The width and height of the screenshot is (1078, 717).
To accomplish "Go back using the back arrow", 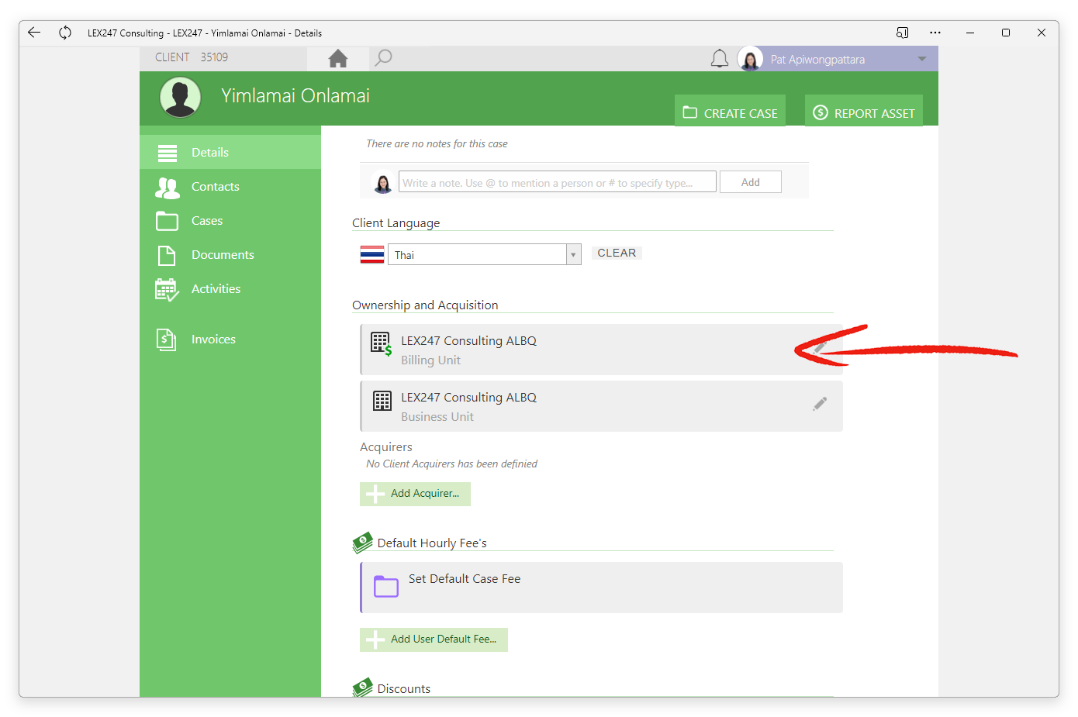I will pyautogui.click(x=34, y=33).
